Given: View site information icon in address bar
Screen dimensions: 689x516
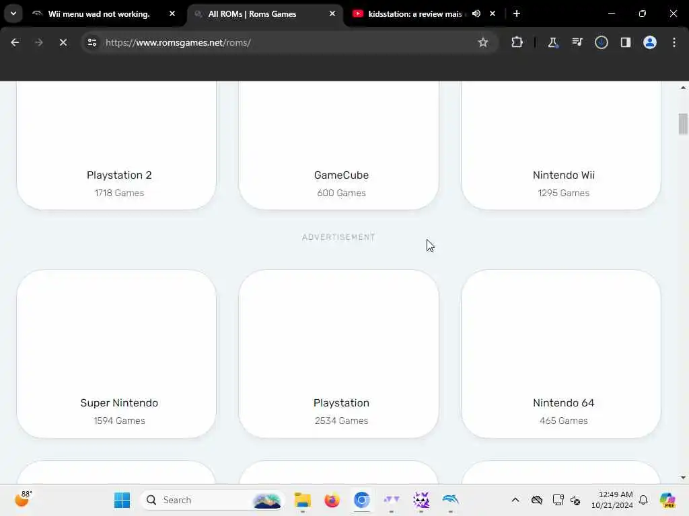Looking at the screenshot, I should (92, 42).
